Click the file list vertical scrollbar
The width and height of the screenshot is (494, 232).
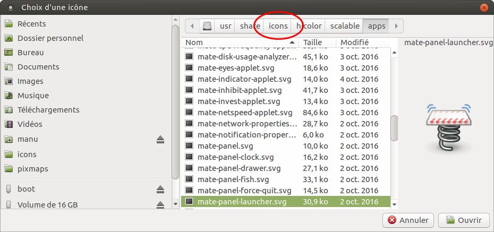[x=394, y=128]
